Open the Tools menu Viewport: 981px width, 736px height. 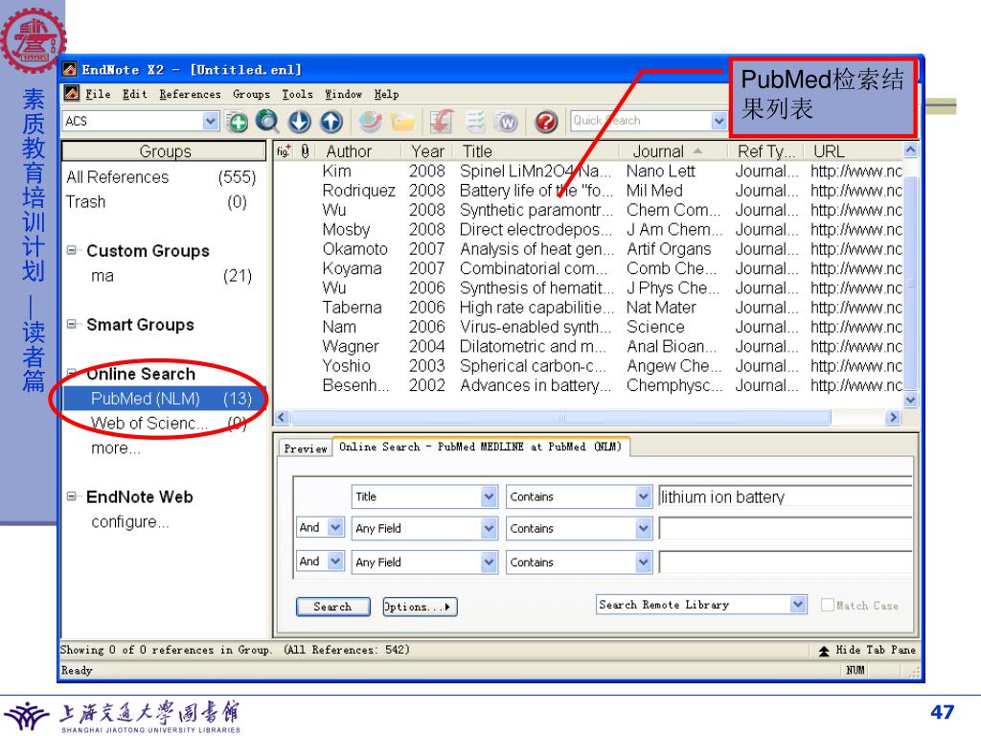click(x=297, y=94)
